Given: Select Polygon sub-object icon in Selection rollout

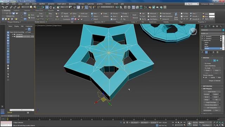Looking at the screenshot, I should pos(214,60).
